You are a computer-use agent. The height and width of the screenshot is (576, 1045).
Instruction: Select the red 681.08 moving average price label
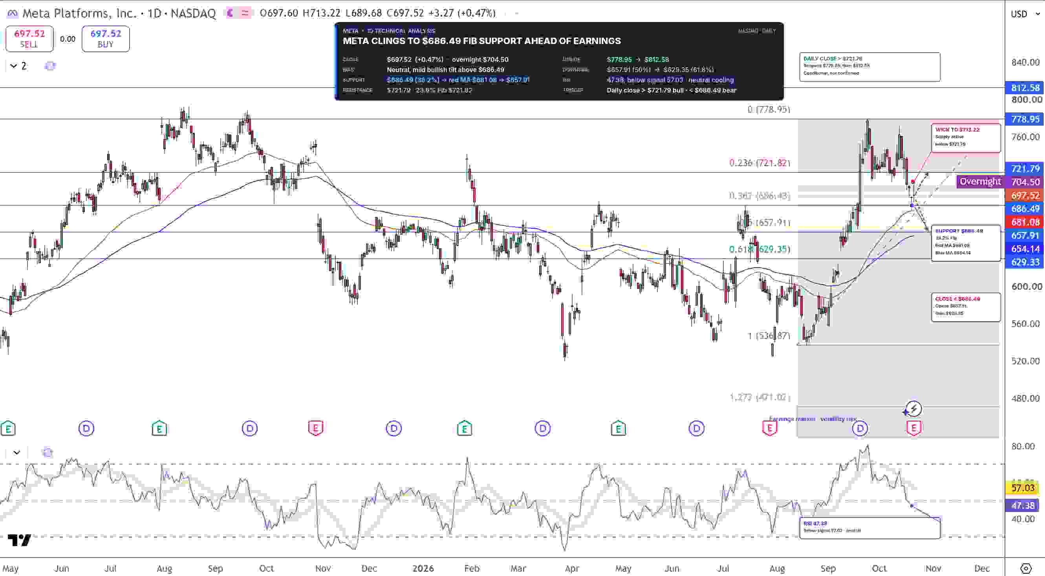coord(1025,222)
